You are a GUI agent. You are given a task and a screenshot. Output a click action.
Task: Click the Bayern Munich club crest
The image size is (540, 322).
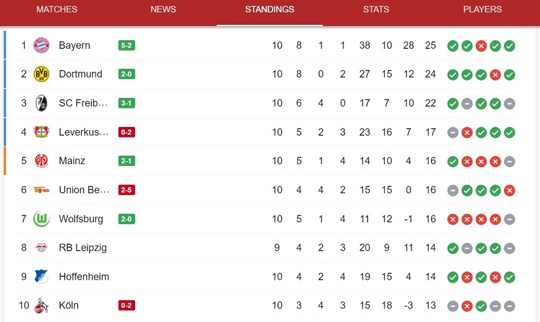[x=42, y=45]
